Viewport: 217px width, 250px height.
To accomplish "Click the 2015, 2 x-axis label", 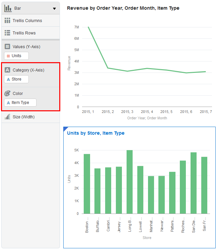I will [108, 112].
